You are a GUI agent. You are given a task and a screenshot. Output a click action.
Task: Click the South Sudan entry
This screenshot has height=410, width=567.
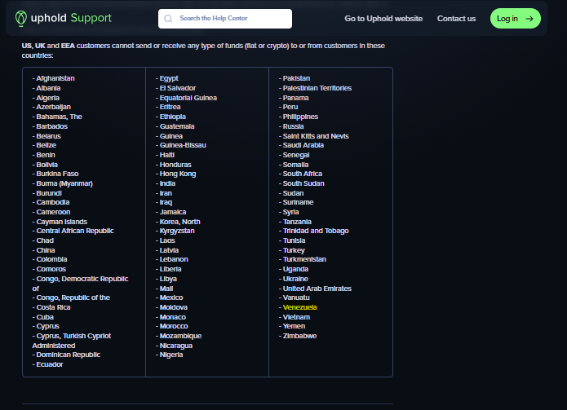303,183
